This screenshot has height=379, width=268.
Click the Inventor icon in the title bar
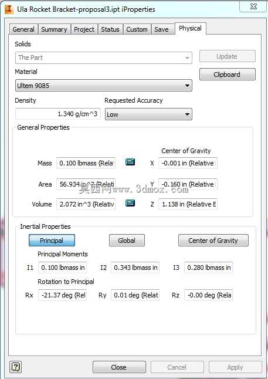click(9, 9)
